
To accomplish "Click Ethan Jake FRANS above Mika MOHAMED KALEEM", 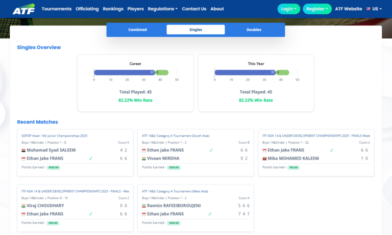I will click(x=286, y=150).
